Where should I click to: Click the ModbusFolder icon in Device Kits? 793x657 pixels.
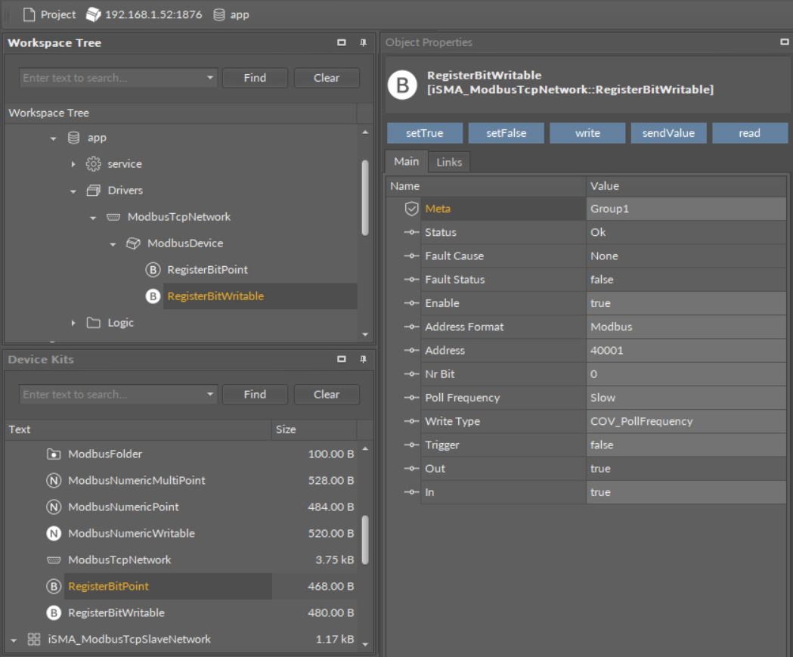pos(54,454)
